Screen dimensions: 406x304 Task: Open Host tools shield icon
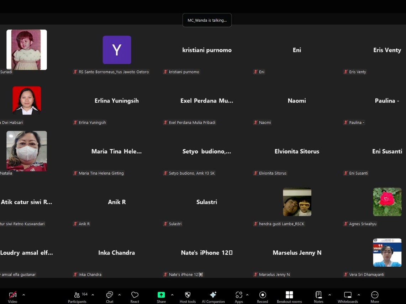[188, 297]
